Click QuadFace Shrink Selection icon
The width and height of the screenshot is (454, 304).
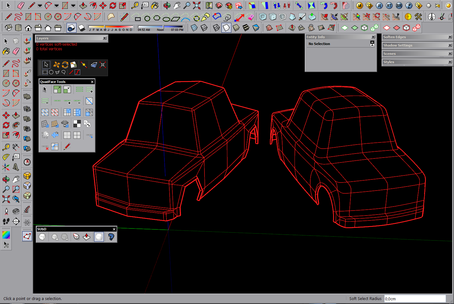point(67,89)
